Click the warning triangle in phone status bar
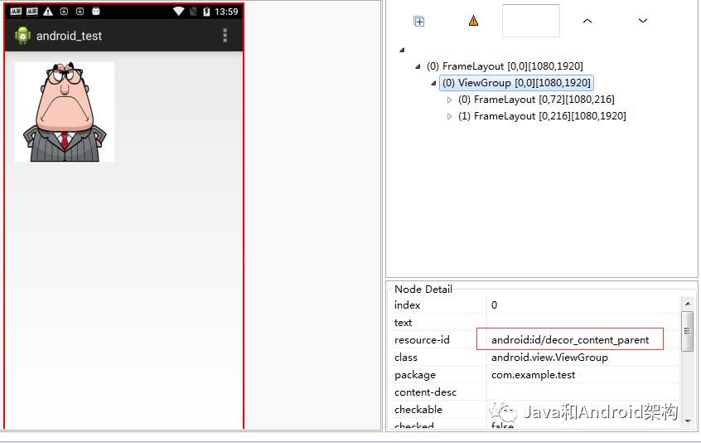Image resolution: width=701 pixels, height=443 pixels. click(48, 12)
